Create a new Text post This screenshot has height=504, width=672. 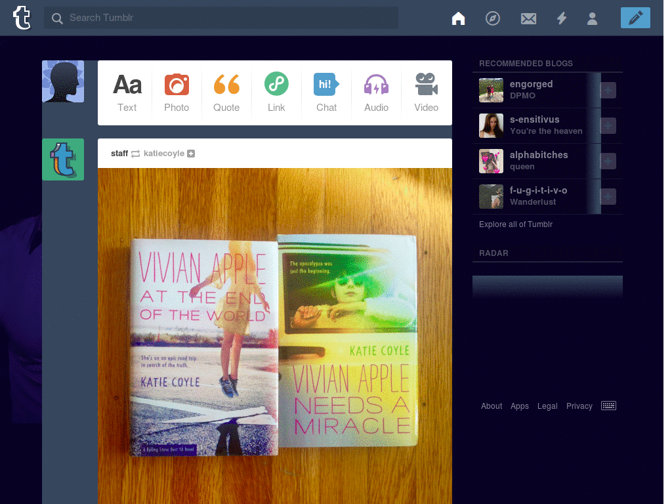coord(127,93)
